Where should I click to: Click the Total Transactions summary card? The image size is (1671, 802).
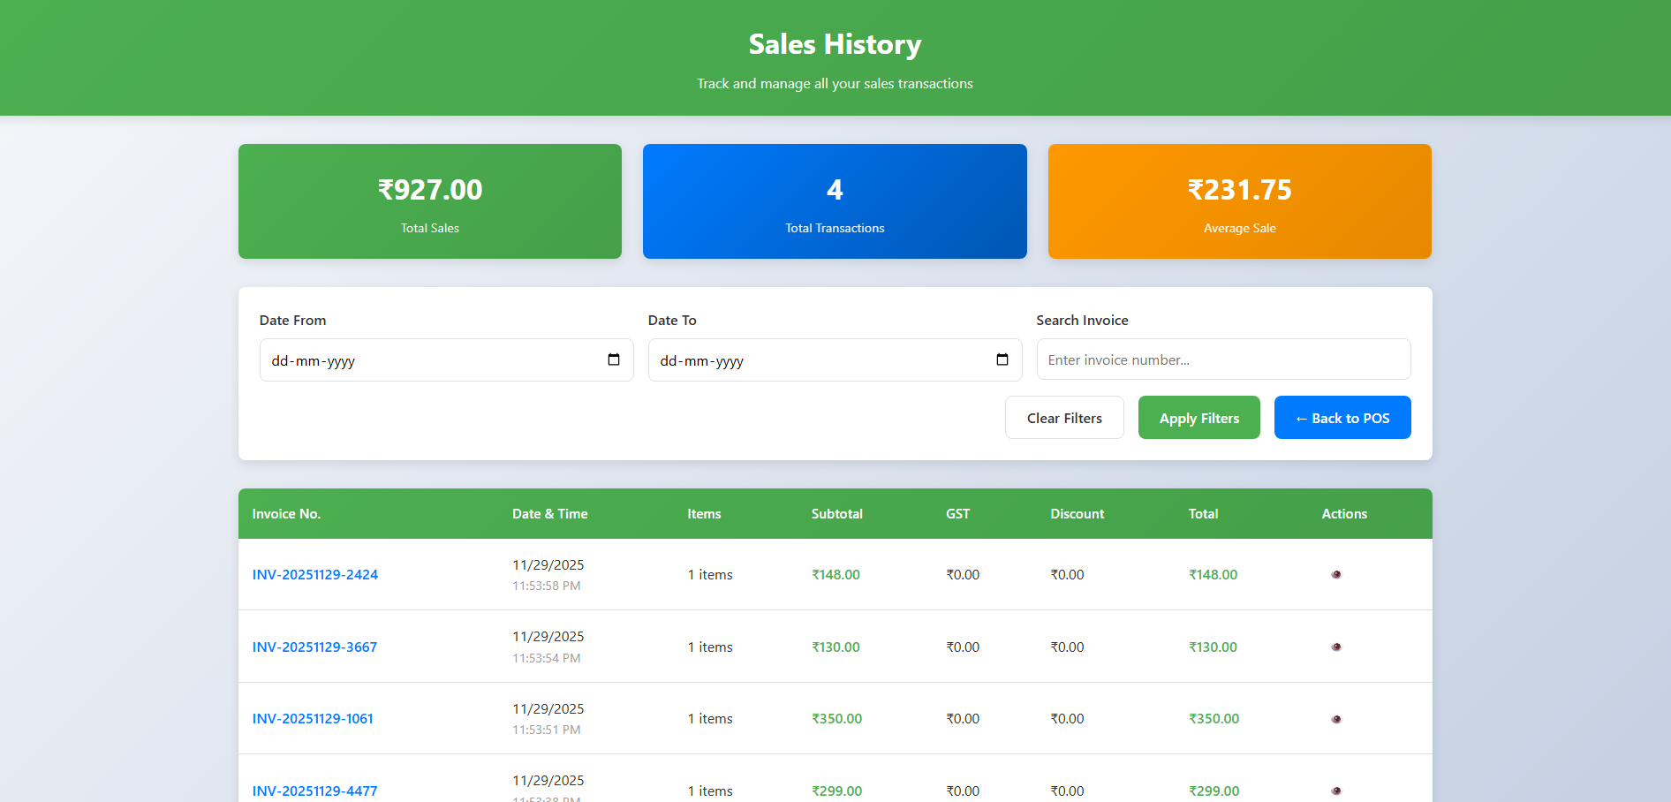coord(835,201)
